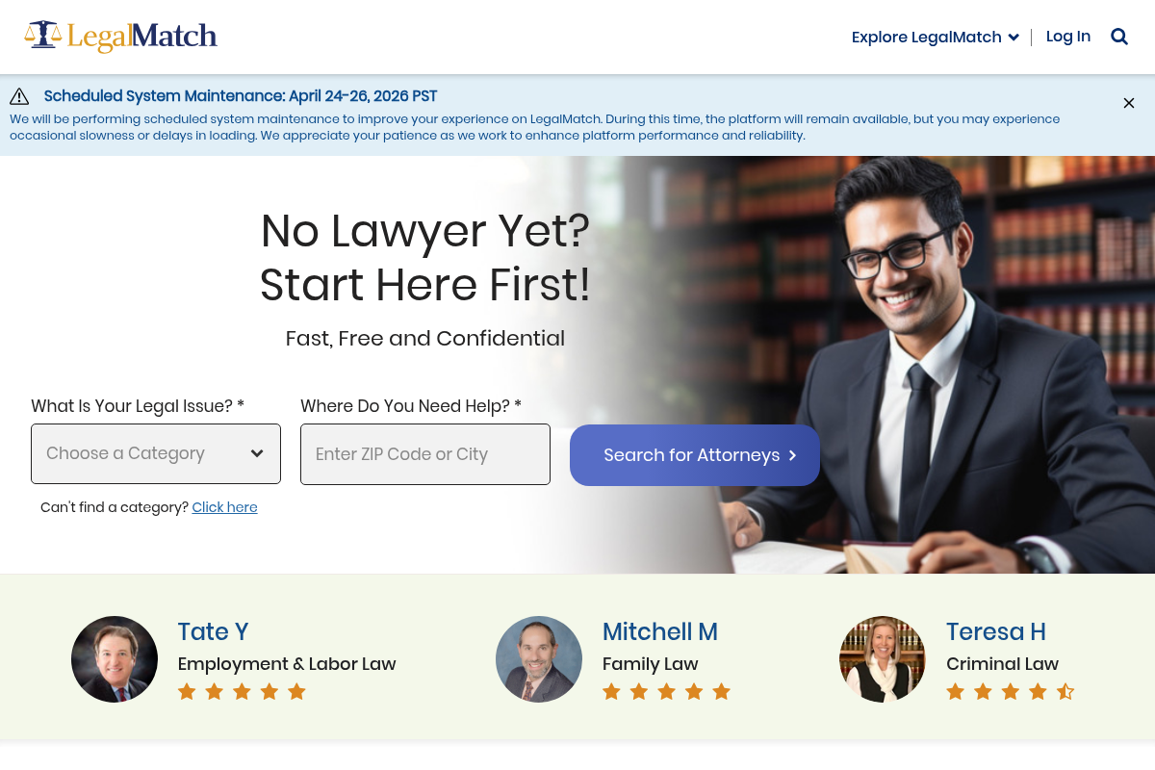Image resolution: width=1155 pixels, height=770 pixels.
Task: Click Tate Y's five-star rating
Action: pyautogui.click(x=242, y=691)
